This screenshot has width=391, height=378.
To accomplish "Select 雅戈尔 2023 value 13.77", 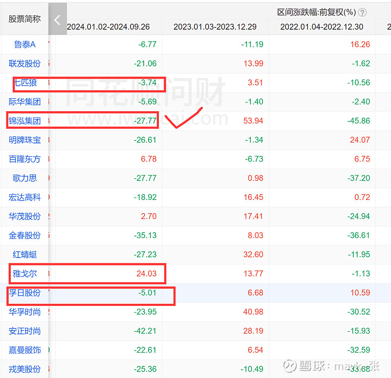I will pyautogui.click(x=253, y=274).
